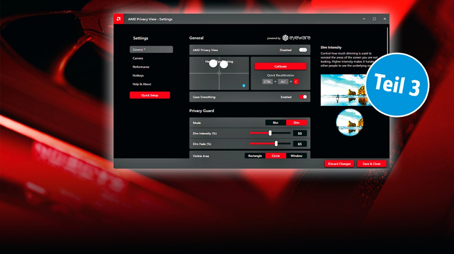
Task: Click the CTRL key badge
Action: [x=267, y=81]
